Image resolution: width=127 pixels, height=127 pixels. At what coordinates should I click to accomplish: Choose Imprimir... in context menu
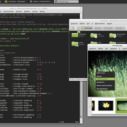(105, 82)
